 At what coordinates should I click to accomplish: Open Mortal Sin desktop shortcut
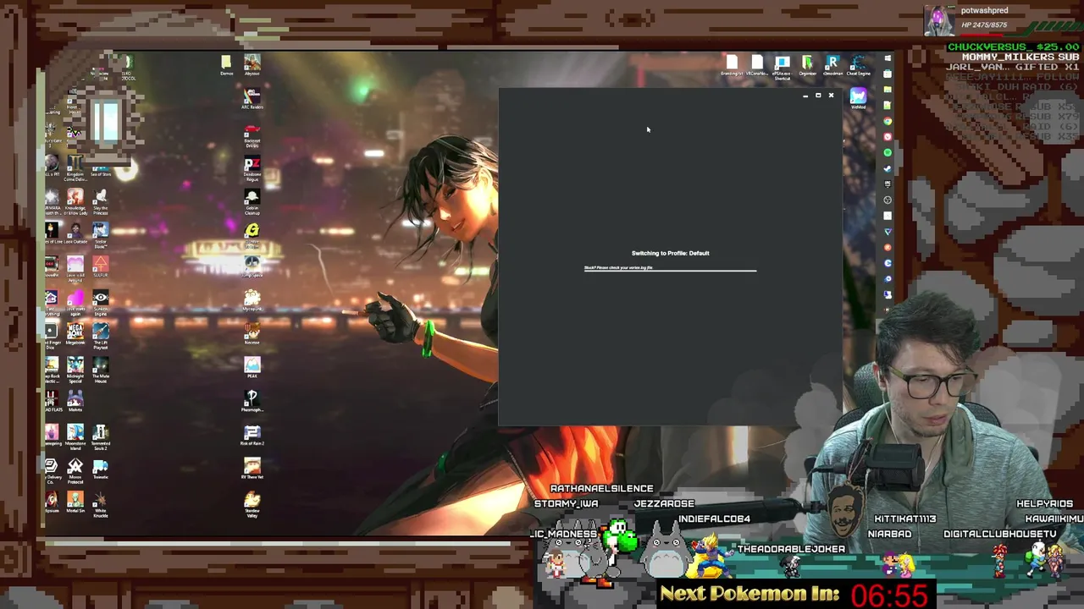(75, 502)
